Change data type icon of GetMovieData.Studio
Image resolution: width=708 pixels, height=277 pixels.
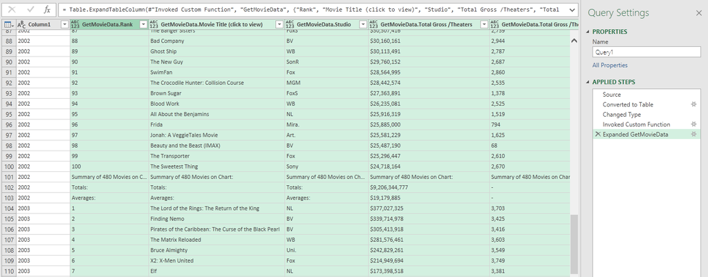tap(290, 24)
